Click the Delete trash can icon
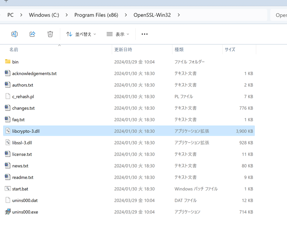 click(x=50, y=34)
